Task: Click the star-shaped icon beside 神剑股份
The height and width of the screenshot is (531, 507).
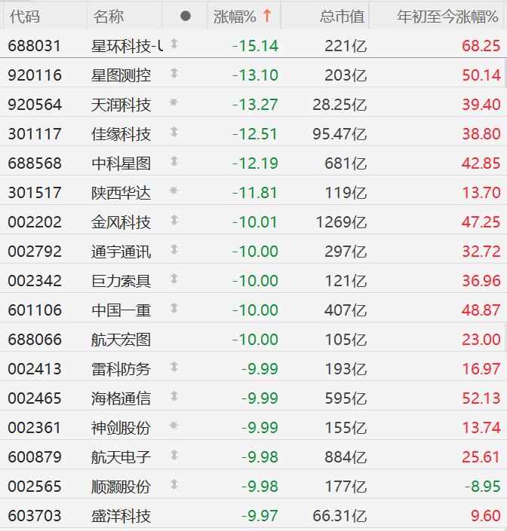Action: click(174, 426)
